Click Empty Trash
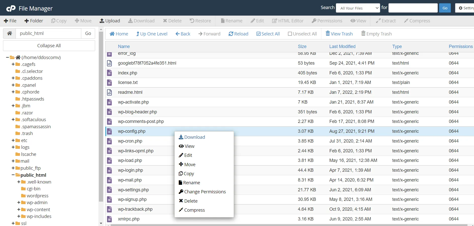 (x=376, y=34)
